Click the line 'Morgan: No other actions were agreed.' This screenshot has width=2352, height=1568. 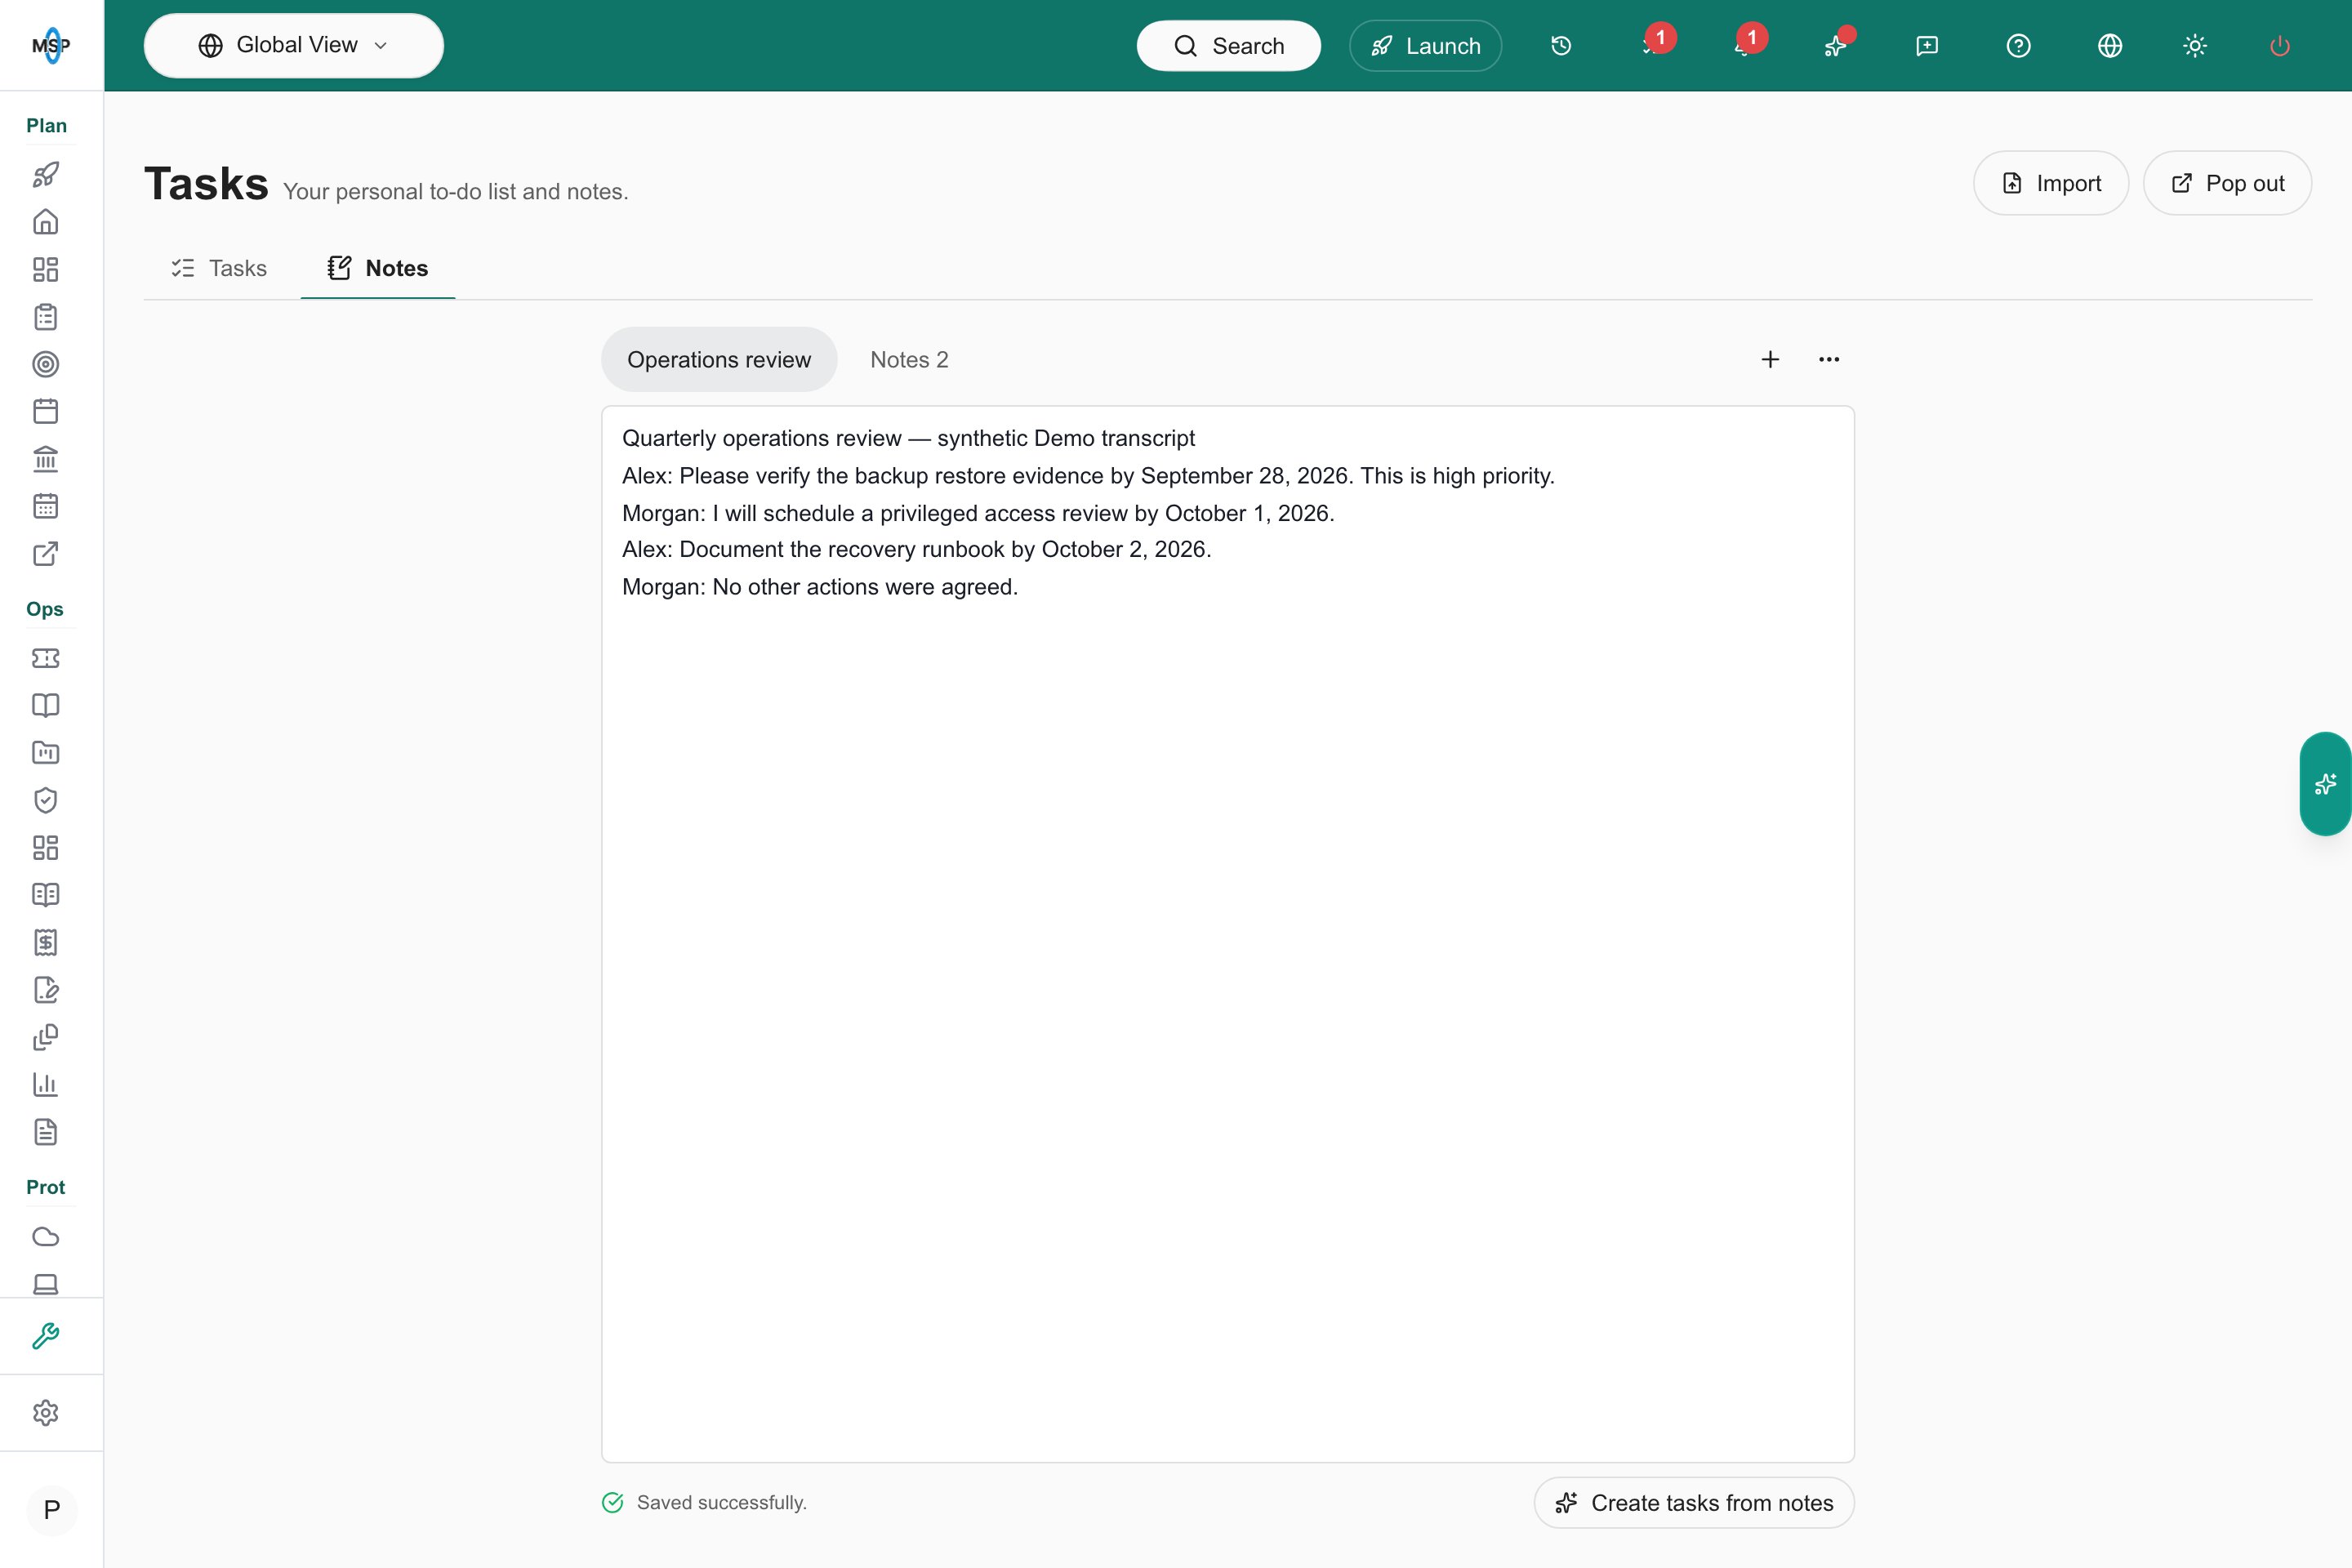click(x=820, y=587)
